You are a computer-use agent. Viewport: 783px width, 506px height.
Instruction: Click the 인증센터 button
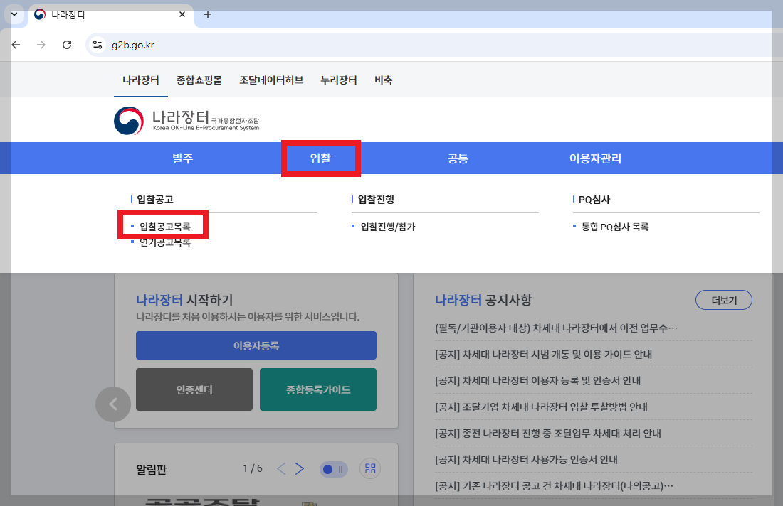[x=194, y=390]
